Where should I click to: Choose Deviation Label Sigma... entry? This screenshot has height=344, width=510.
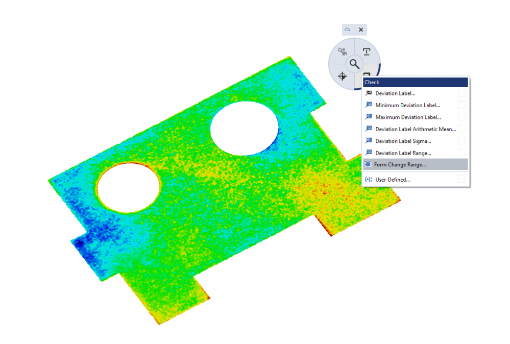pos(416,141)
